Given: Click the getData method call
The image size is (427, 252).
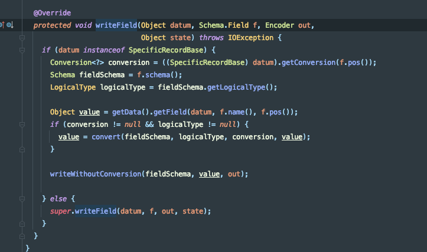Looking at the screenshot, I should tap(126, 112).
